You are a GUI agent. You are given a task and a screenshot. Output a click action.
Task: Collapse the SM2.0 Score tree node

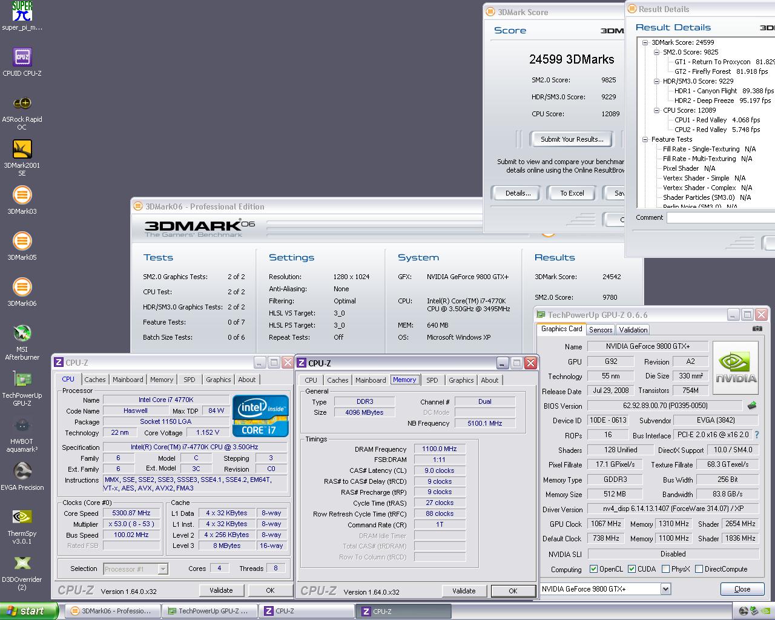(x=657, y=52)
